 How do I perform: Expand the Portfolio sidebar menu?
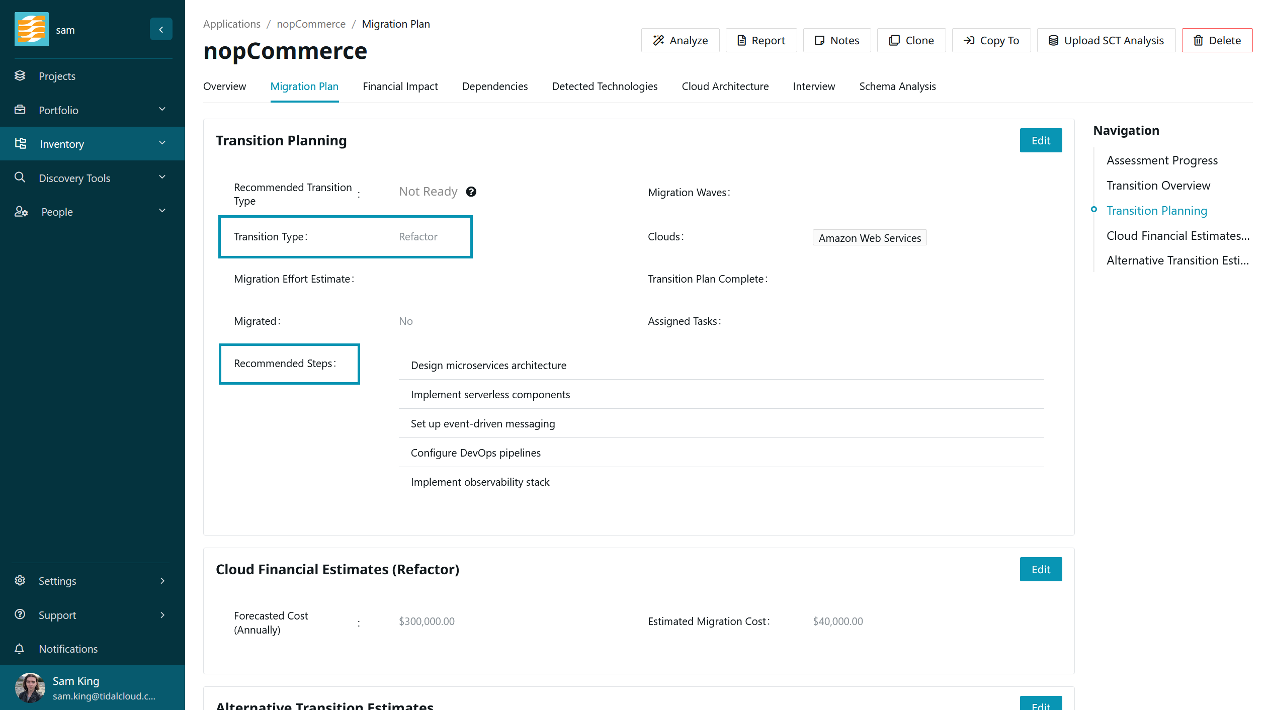(162, 110)
